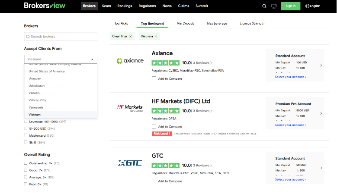The width and height of the screenshot is (337, 194).
Task: Open the Rankings menu item
Action: pos(125,6)
